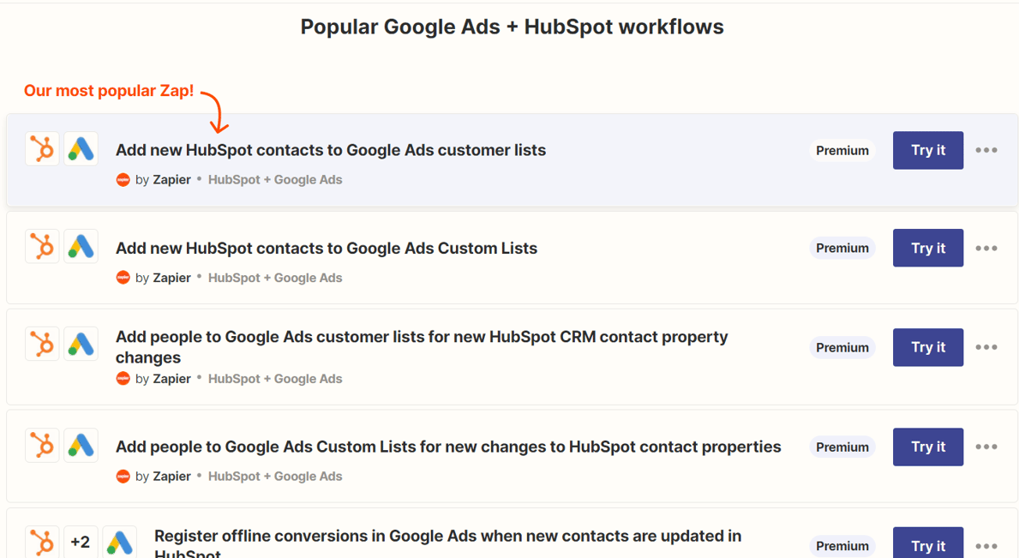Click 'HubSpot + Google Ads' under 'Add new HubSpot contacts to Google Ads customer lists'
This screenshot has height=558, width=1019.
pyautogui.click(x=275, y=180)
